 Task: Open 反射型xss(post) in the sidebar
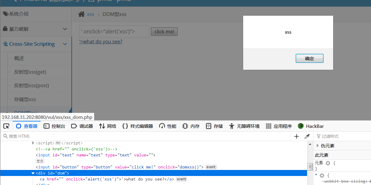32,85
